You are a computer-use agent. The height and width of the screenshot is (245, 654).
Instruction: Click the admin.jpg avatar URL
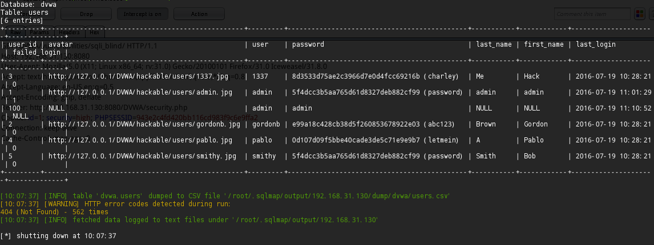coord(140,92)
